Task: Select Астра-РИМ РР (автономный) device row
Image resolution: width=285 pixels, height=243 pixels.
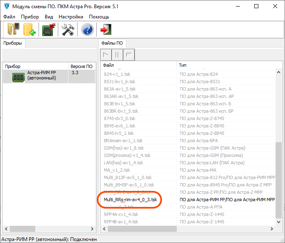Action: (x=49, y=77)
